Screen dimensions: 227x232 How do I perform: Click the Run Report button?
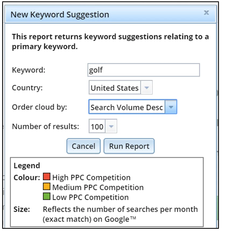[129, 146]
